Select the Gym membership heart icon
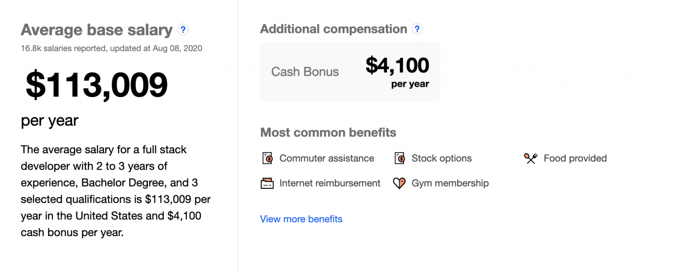682x272 pixels. click(400, 183)
